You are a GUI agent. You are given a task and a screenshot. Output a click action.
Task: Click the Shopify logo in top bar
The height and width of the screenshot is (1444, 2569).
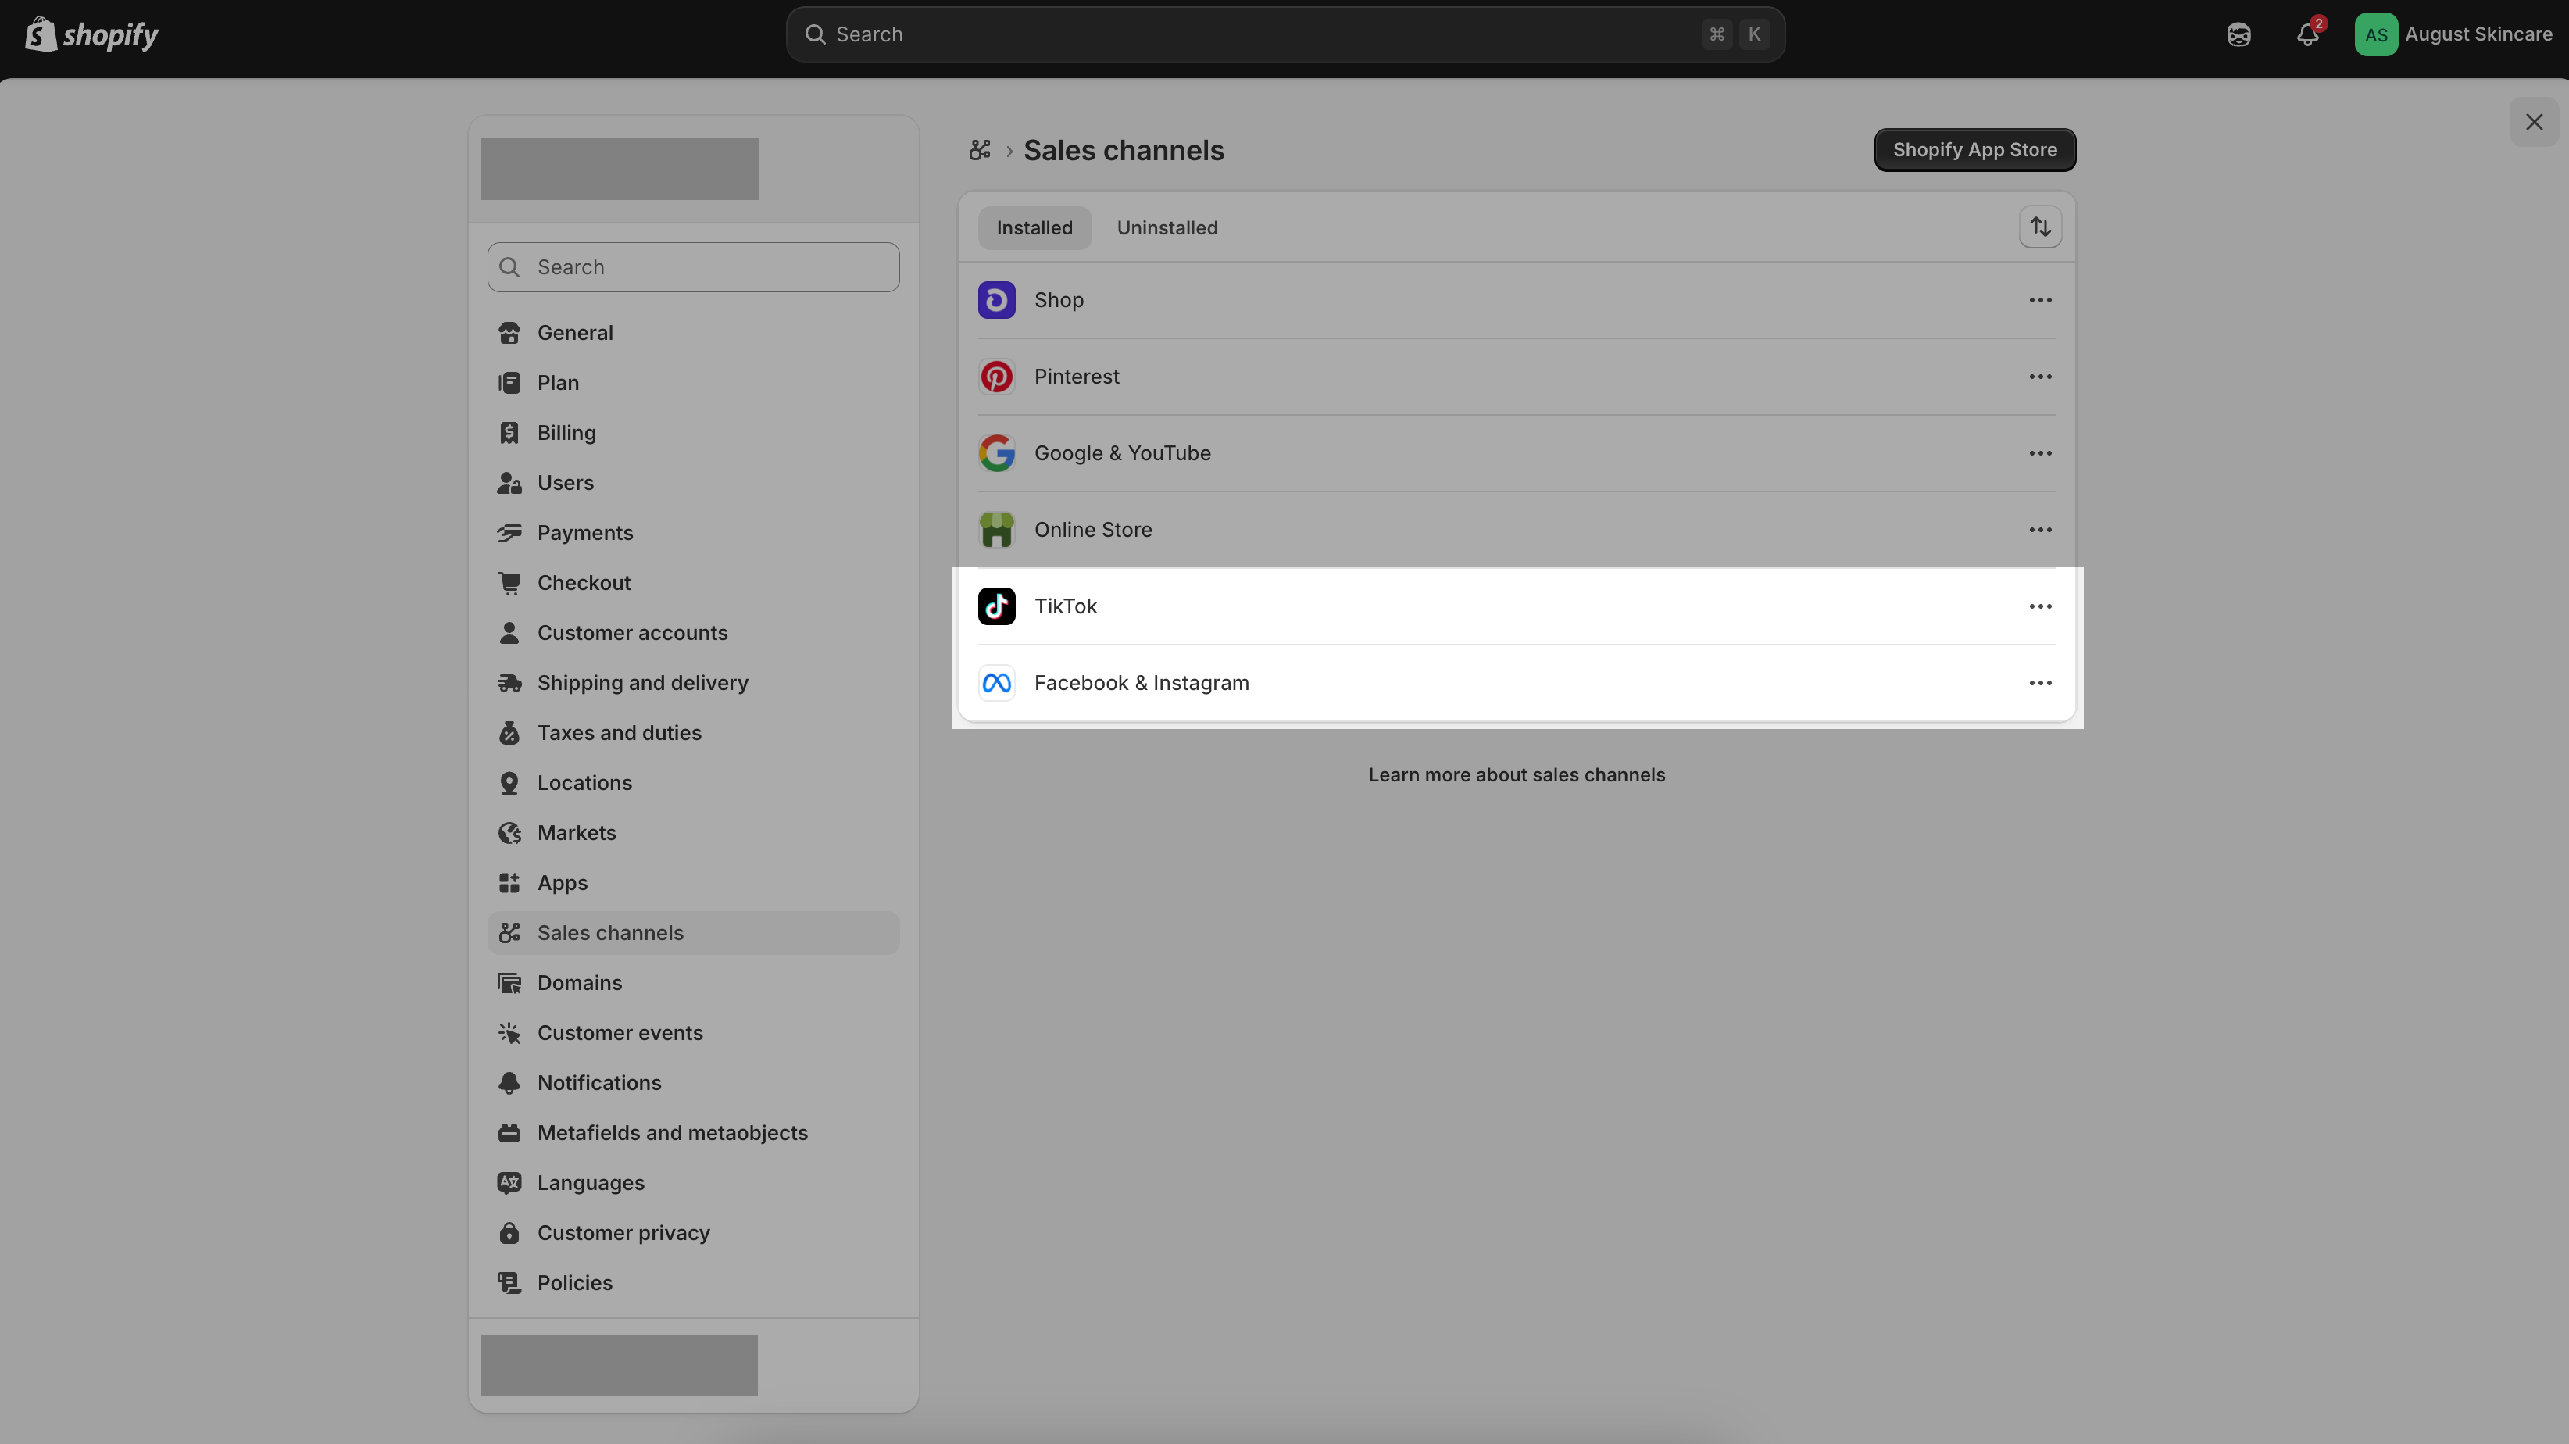(x=91, y=35)
